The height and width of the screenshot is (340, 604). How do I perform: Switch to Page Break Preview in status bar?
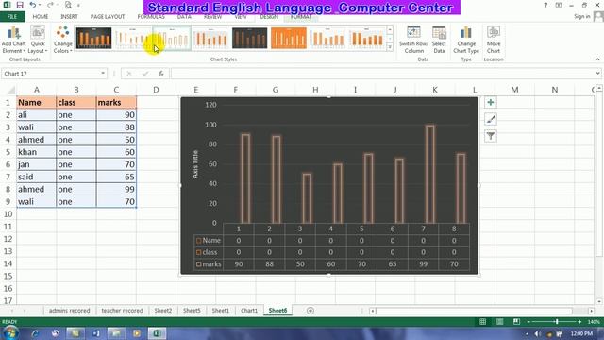pos(516,321)
